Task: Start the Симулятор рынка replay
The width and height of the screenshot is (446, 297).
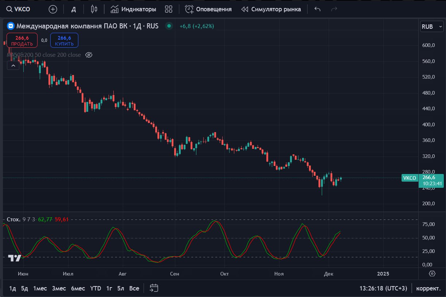Action: tap(271, 9)
